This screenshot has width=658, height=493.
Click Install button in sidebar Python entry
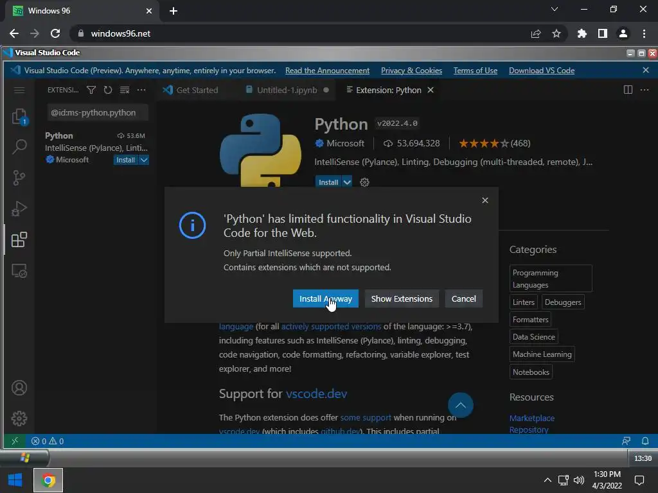(x=125, y=160)
